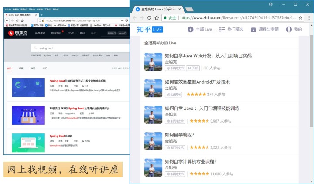Reload the Zhihu page in Chrome
Viewport: 314px width, 184px height.
tap(150, 18)
